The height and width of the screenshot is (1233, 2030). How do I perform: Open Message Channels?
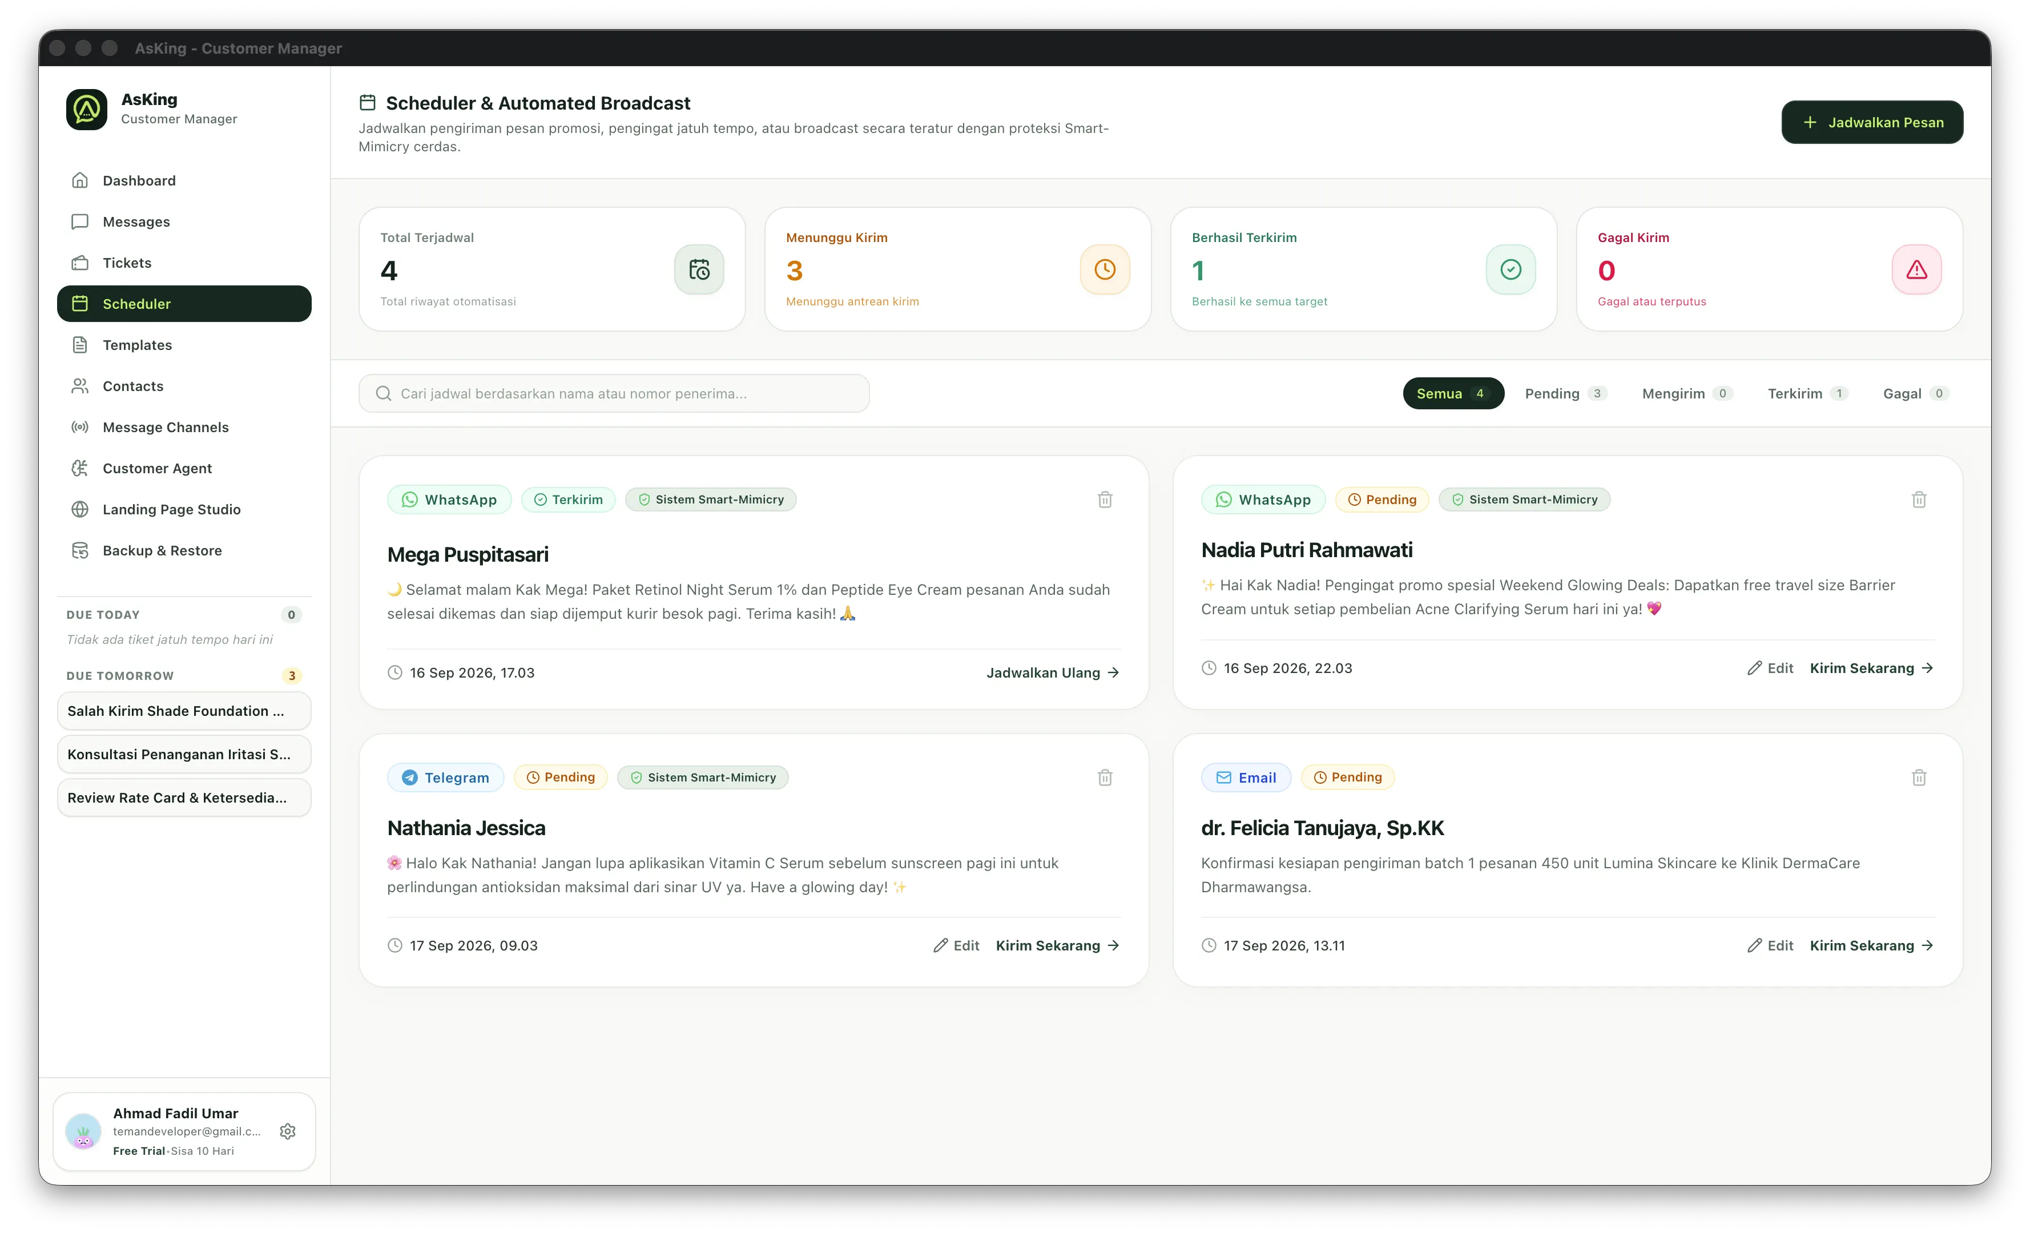pyautogui.click(x=184, y=428)
